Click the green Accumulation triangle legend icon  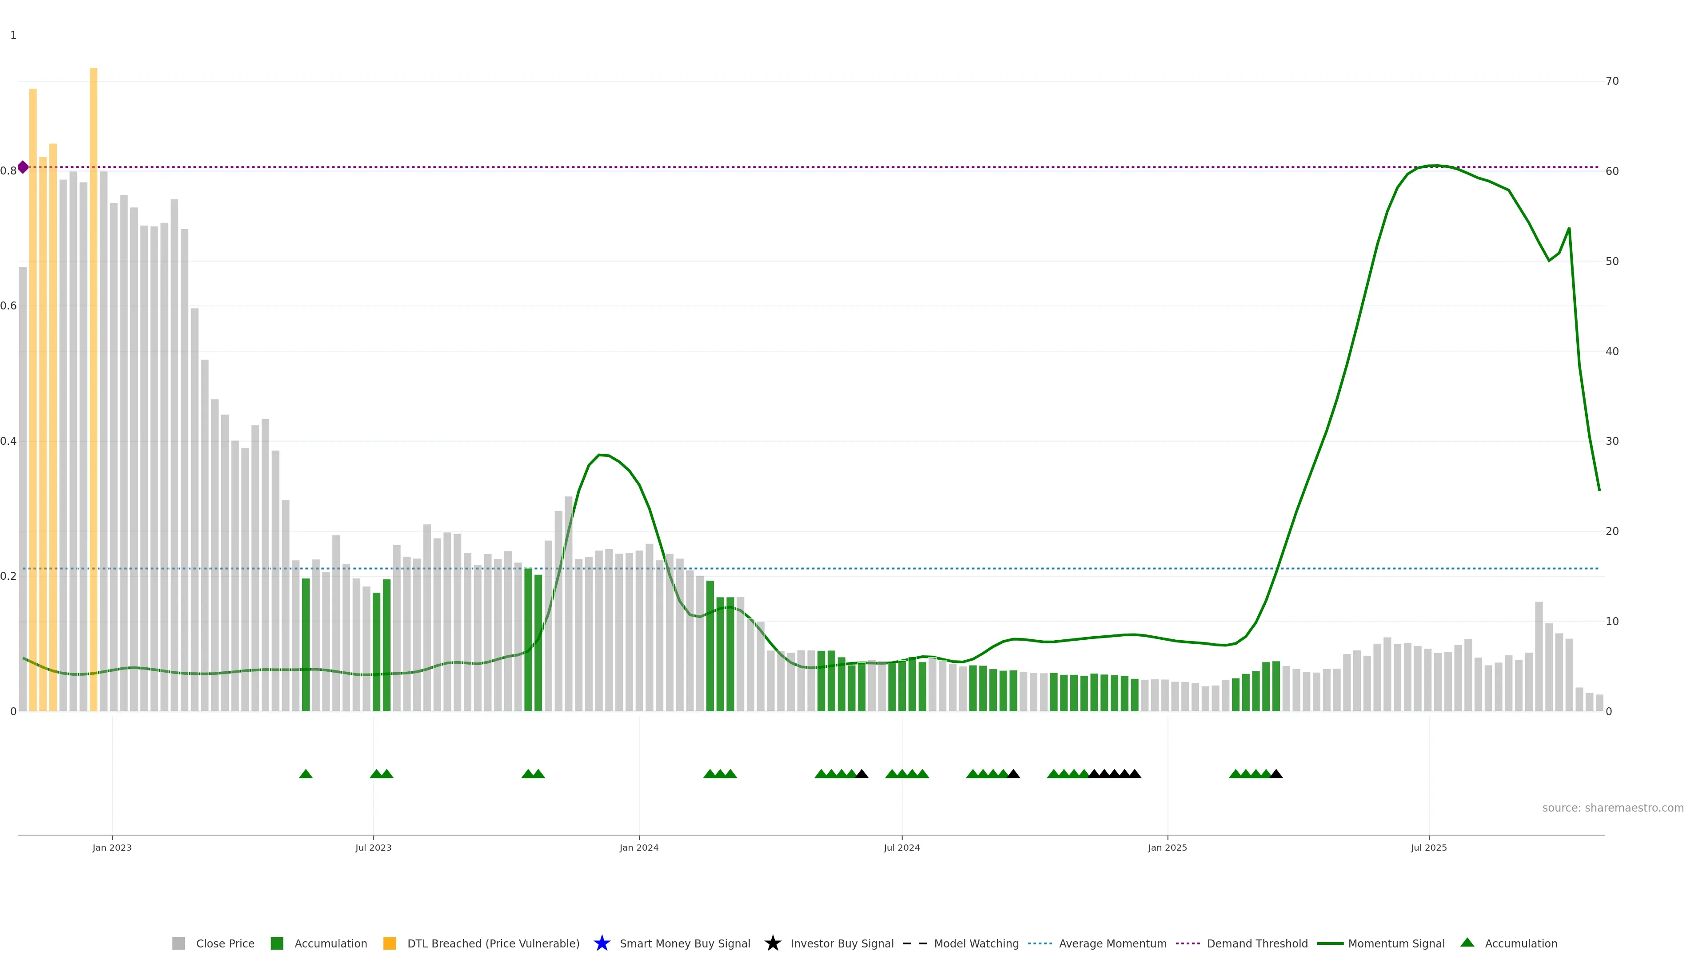[x=1467, y=943]
